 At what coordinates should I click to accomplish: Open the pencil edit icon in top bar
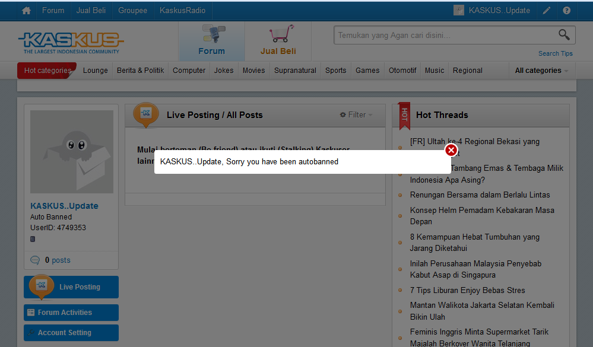(547, 11)
